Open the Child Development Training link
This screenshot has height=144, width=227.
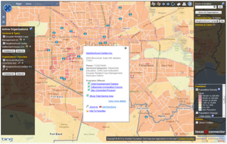pos(104,84)
